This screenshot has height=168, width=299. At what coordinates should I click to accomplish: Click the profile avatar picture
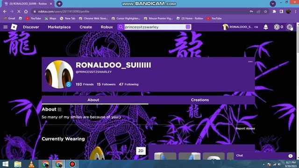pyautogui.click(x=59, y=74)
